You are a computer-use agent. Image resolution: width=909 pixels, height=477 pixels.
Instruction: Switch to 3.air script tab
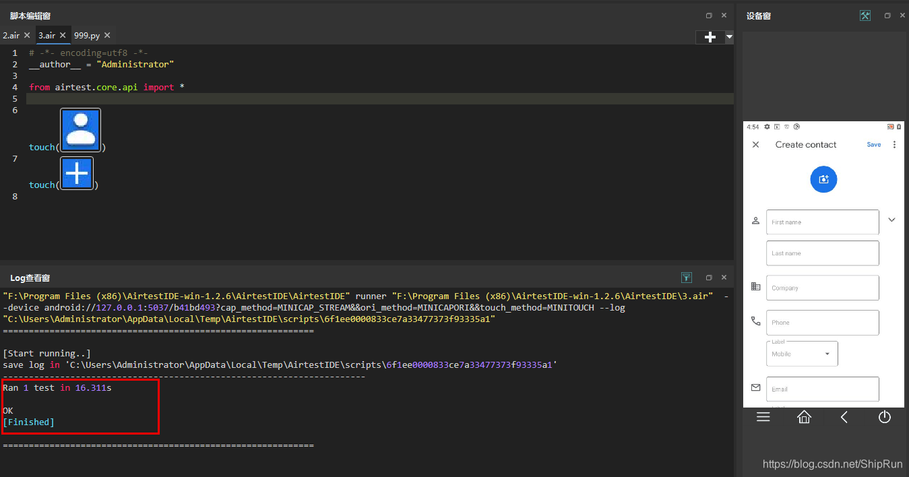tap(46, 35)
